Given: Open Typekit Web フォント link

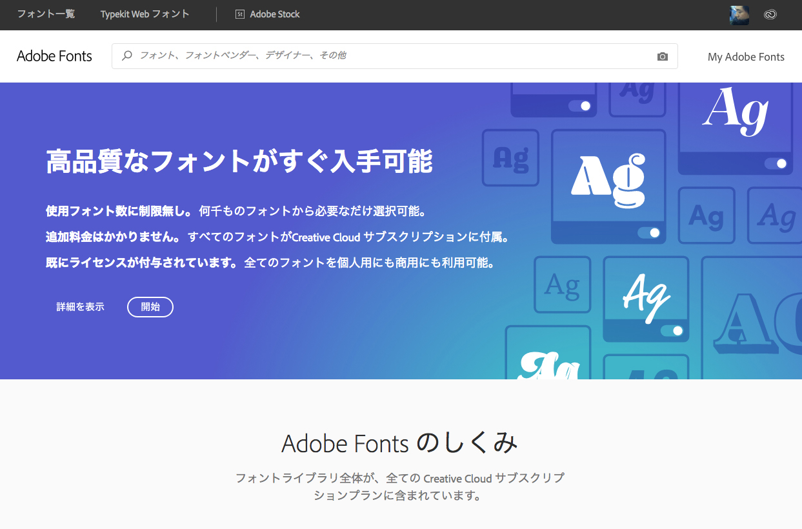Looking at the screenshot, I should coord(145,14).
